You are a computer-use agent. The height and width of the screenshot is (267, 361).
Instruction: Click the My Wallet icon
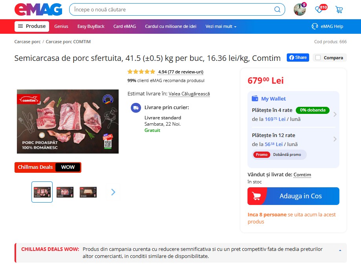255,99
